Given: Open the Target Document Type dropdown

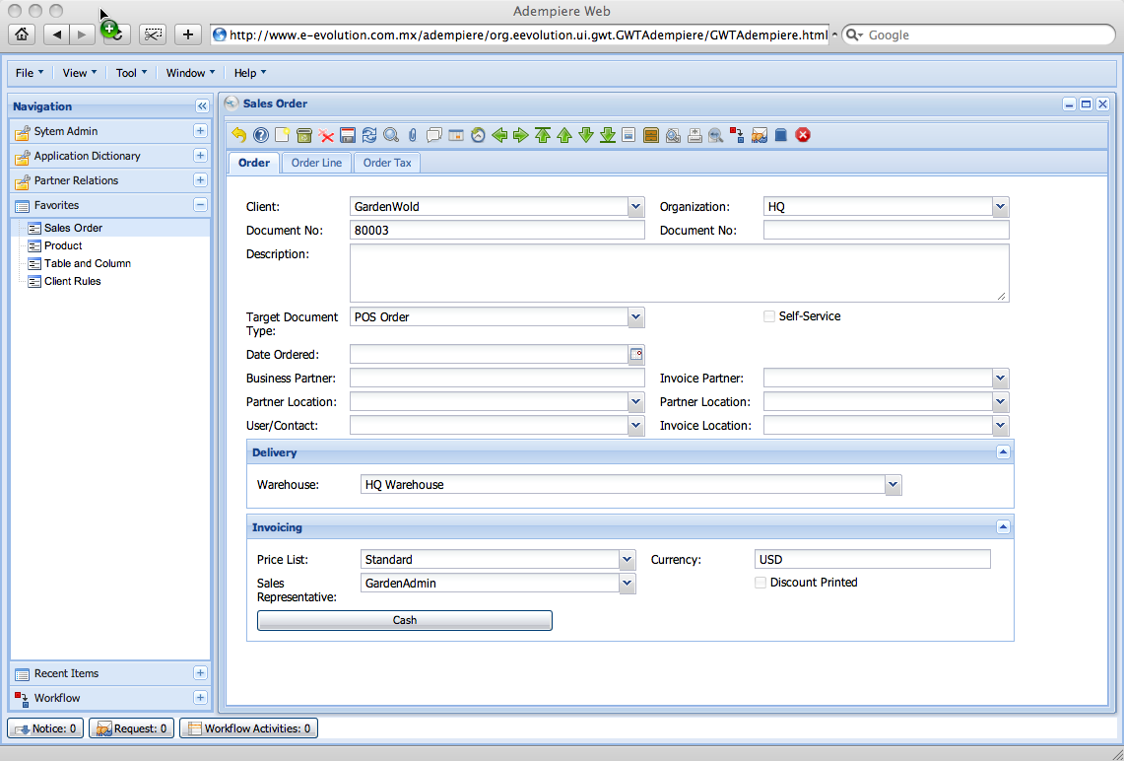Looking at the screenshot, I should tap(636, 317).
